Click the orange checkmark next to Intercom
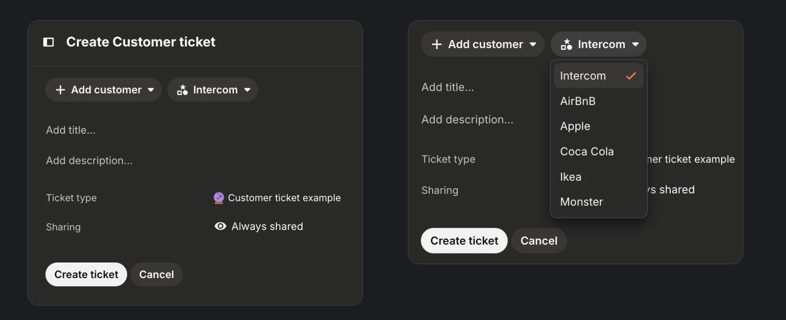Viewport: 786px width, 320px height. coord(631,76)
